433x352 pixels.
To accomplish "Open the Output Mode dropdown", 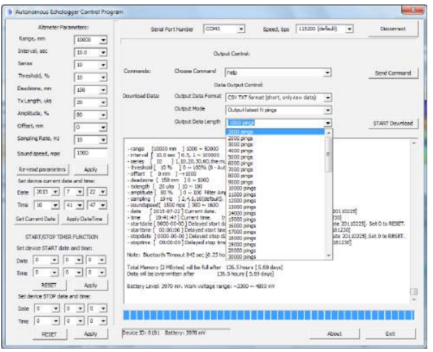I will pos(328,109).
